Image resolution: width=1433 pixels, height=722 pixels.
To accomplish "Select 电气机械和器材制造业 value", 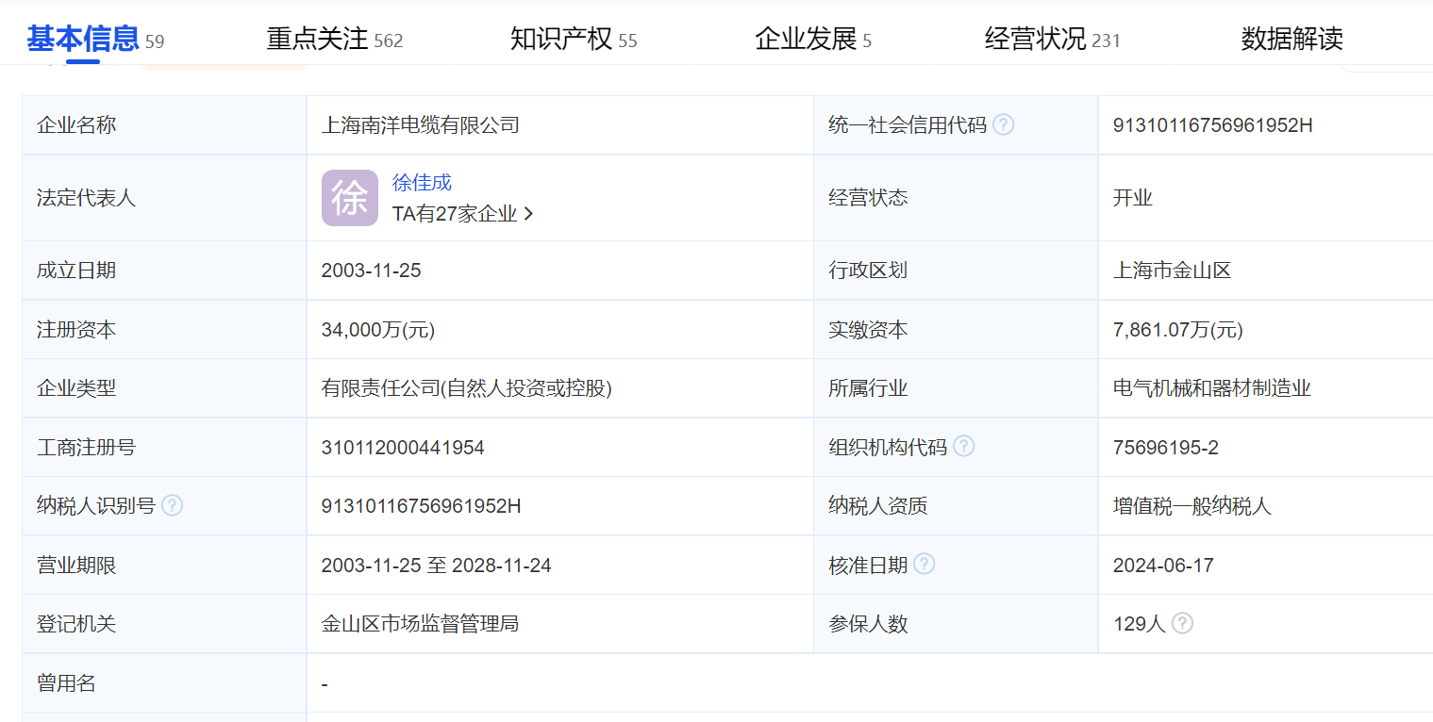I will (1212, 387).
